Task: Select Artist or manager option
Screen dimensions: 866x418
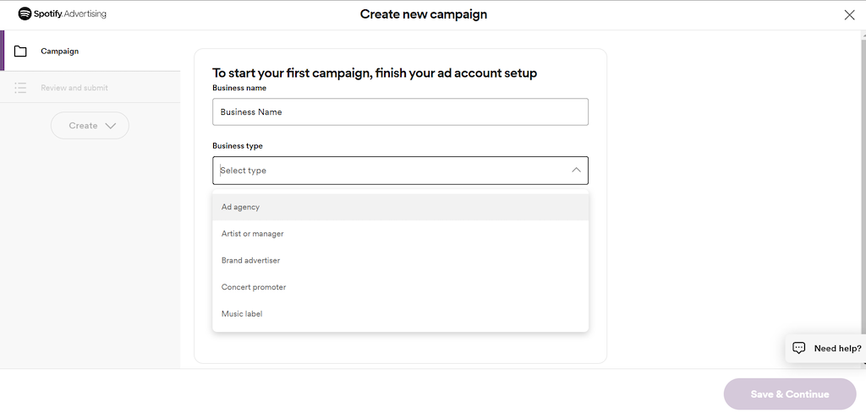Action: pos(400,234)
